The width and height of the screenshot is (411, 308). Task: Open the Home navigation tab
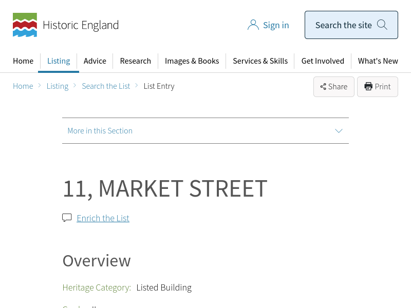[x=23, y=61]
